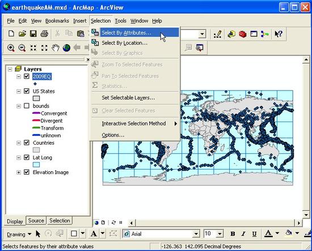The image size is (312, 251).
Task: Open the Editor toolbar icon
Action: point(217,34)
